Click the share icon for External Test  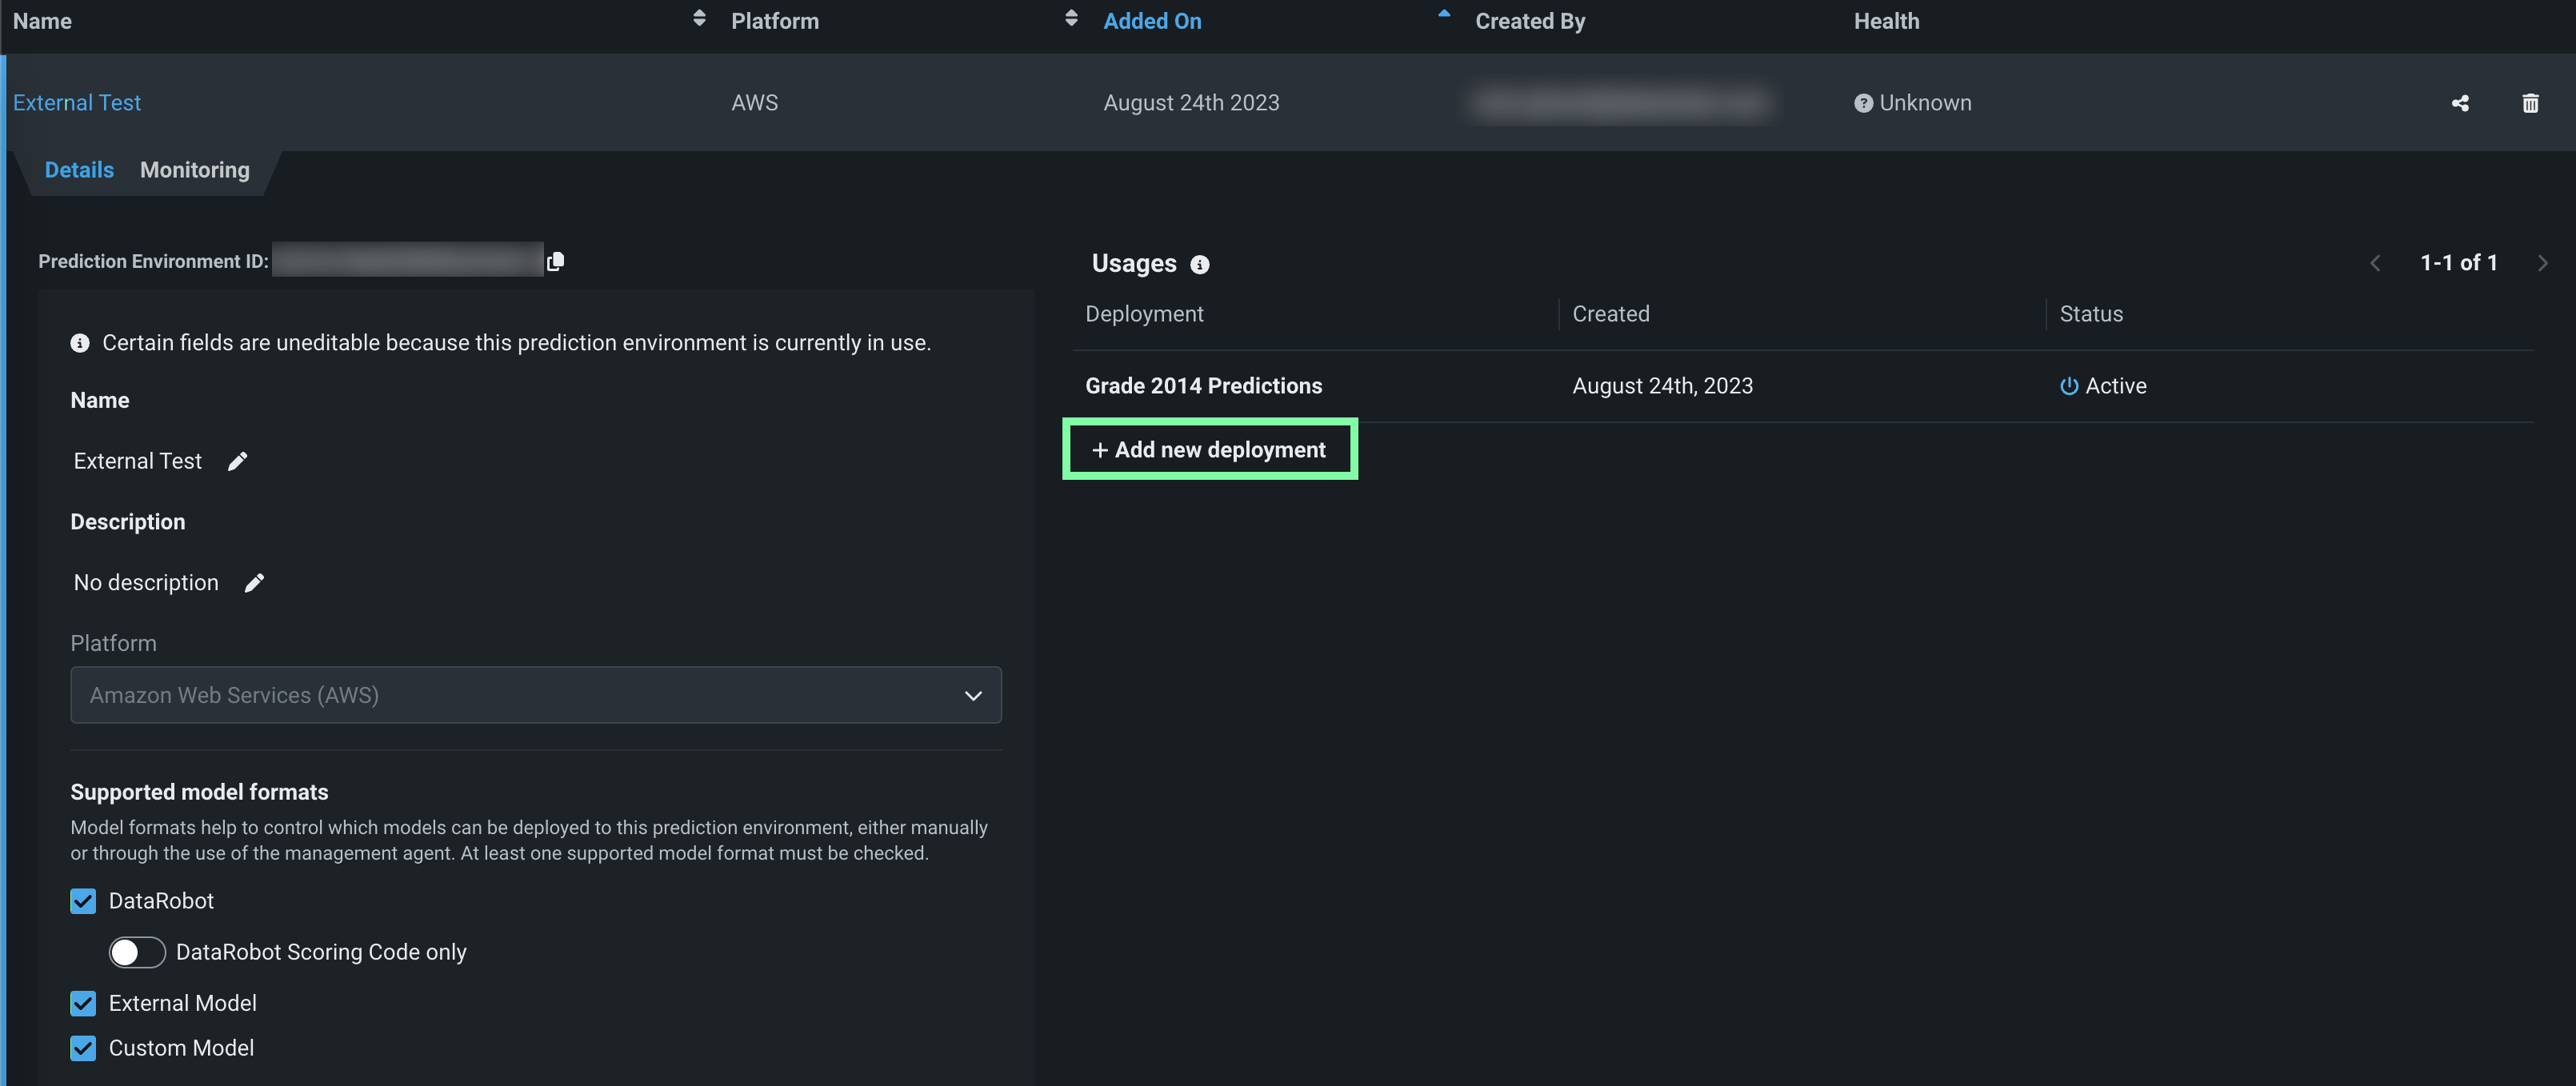(2460, 103)
